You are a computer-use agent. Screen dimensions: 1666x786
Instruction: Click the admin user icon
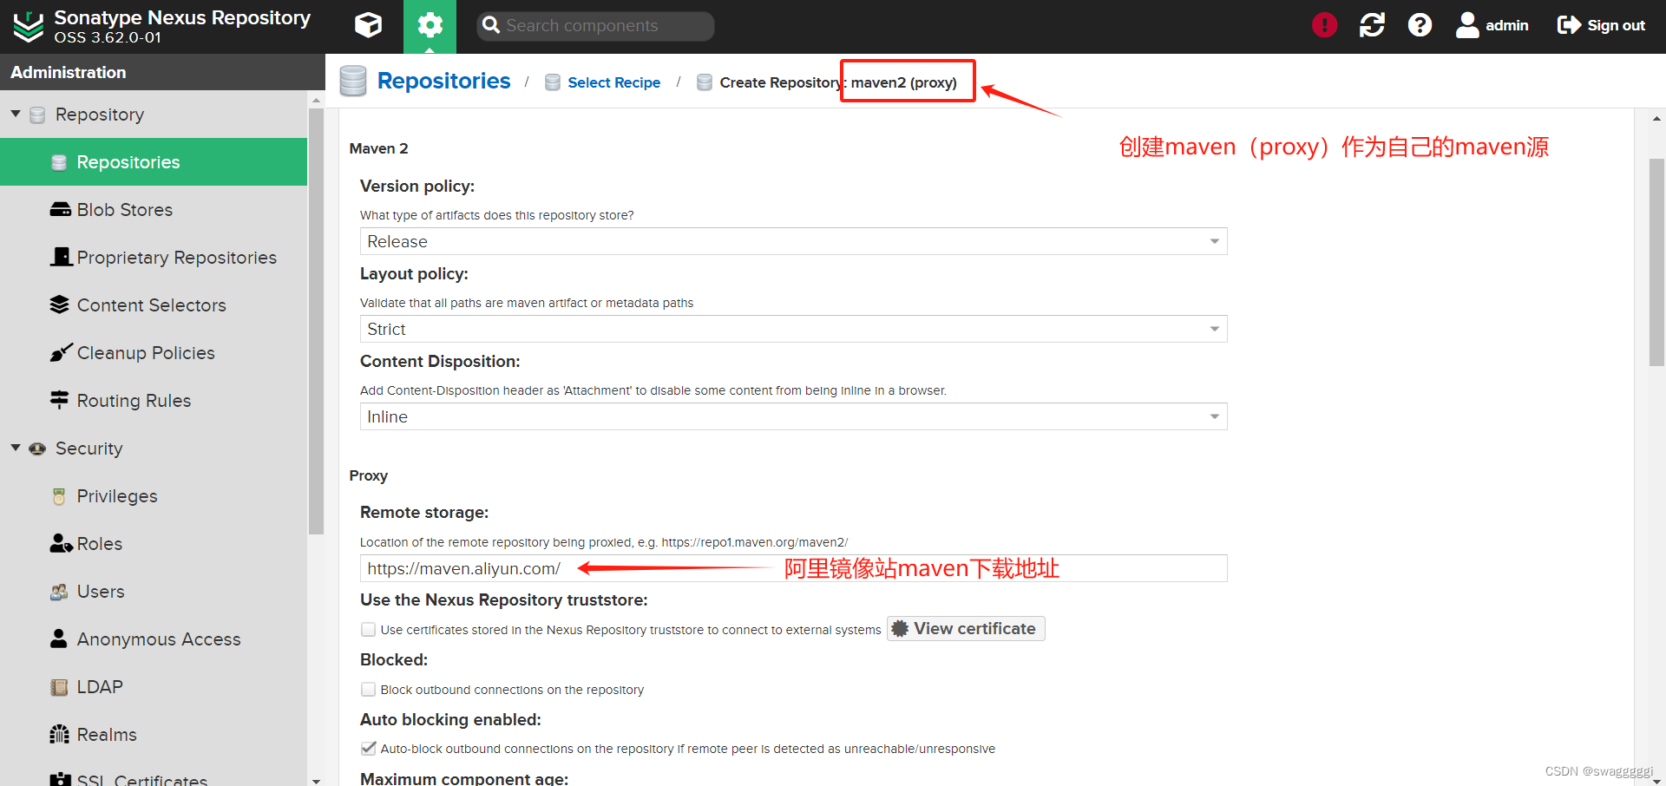click(1467, 24)
